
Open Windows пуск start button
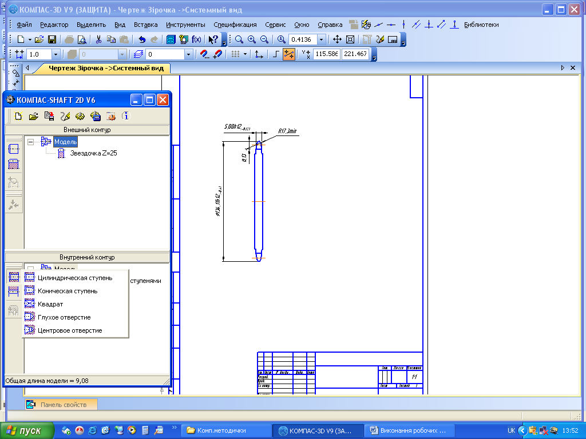coord(27,430)
